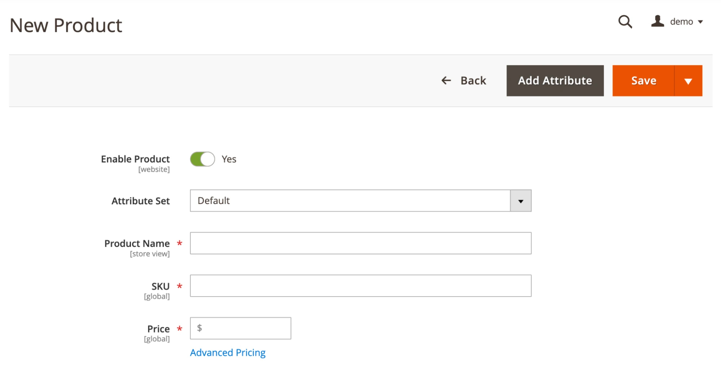Click the Enable Product label
Image resolution: width=721 pixels, height=371 pixels.
[x=135, y=159]
